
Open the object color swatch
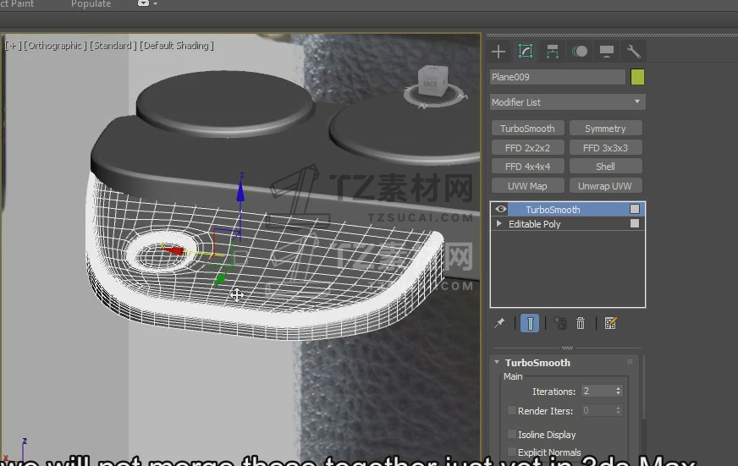pyautogui.click(x=637, y=77)
